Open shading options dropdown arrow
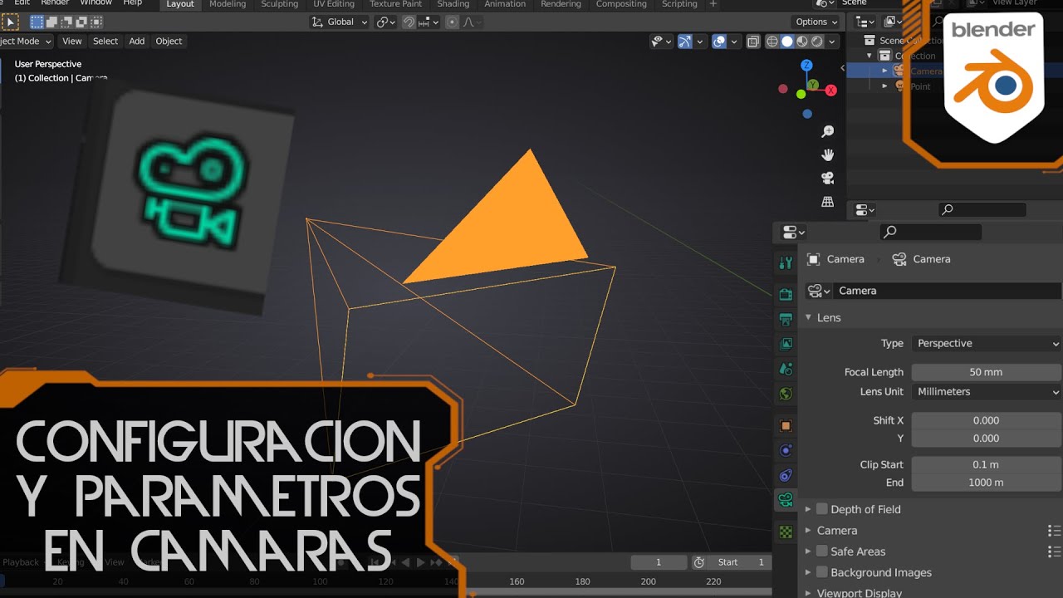Screen dimensions: 1063x598 832,42
